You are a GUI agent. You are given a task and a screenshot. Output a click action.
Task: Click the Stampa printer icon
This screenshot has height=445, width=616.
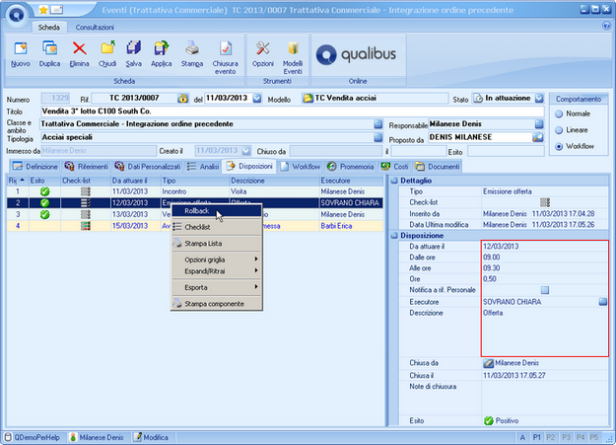(x=192, y=48)
